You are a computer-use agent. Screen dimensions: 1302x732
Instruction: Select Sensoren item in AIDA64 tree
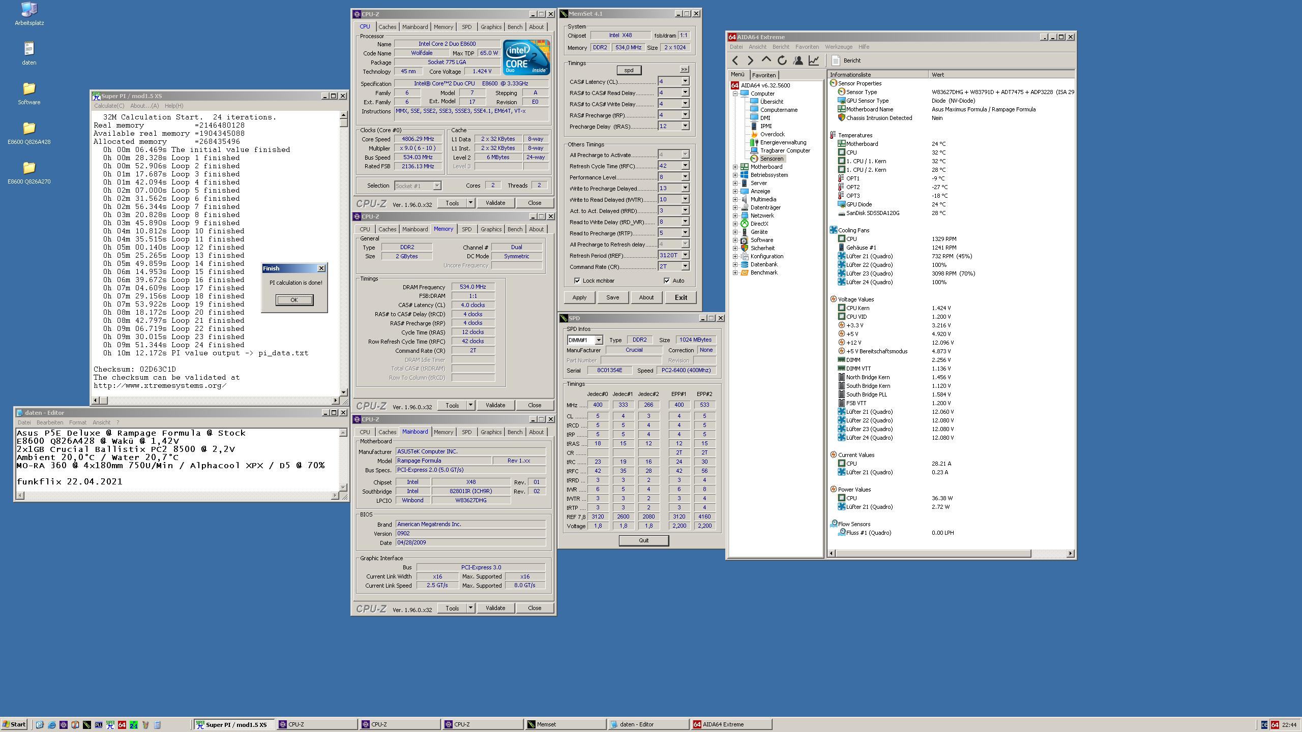[771, 159]
